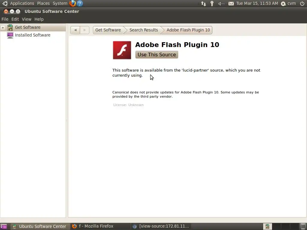Maximize the Ubuntu Software Center window
307x230 pixels.
18,11
